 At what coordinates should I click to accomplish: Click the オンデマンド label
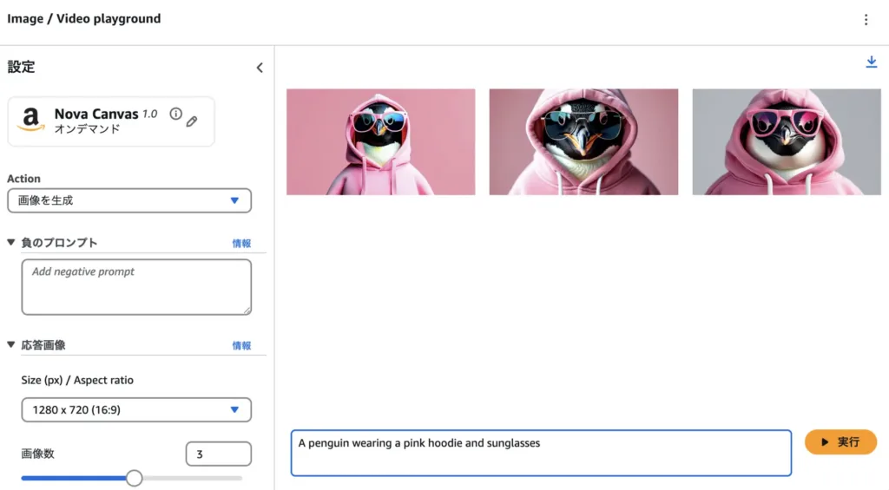(x=88, y=129)
